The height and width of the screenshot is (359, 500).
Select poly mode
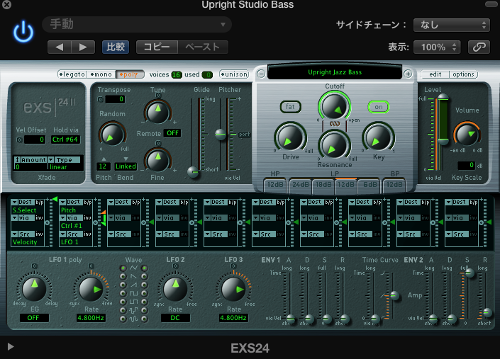click(130, 74)
